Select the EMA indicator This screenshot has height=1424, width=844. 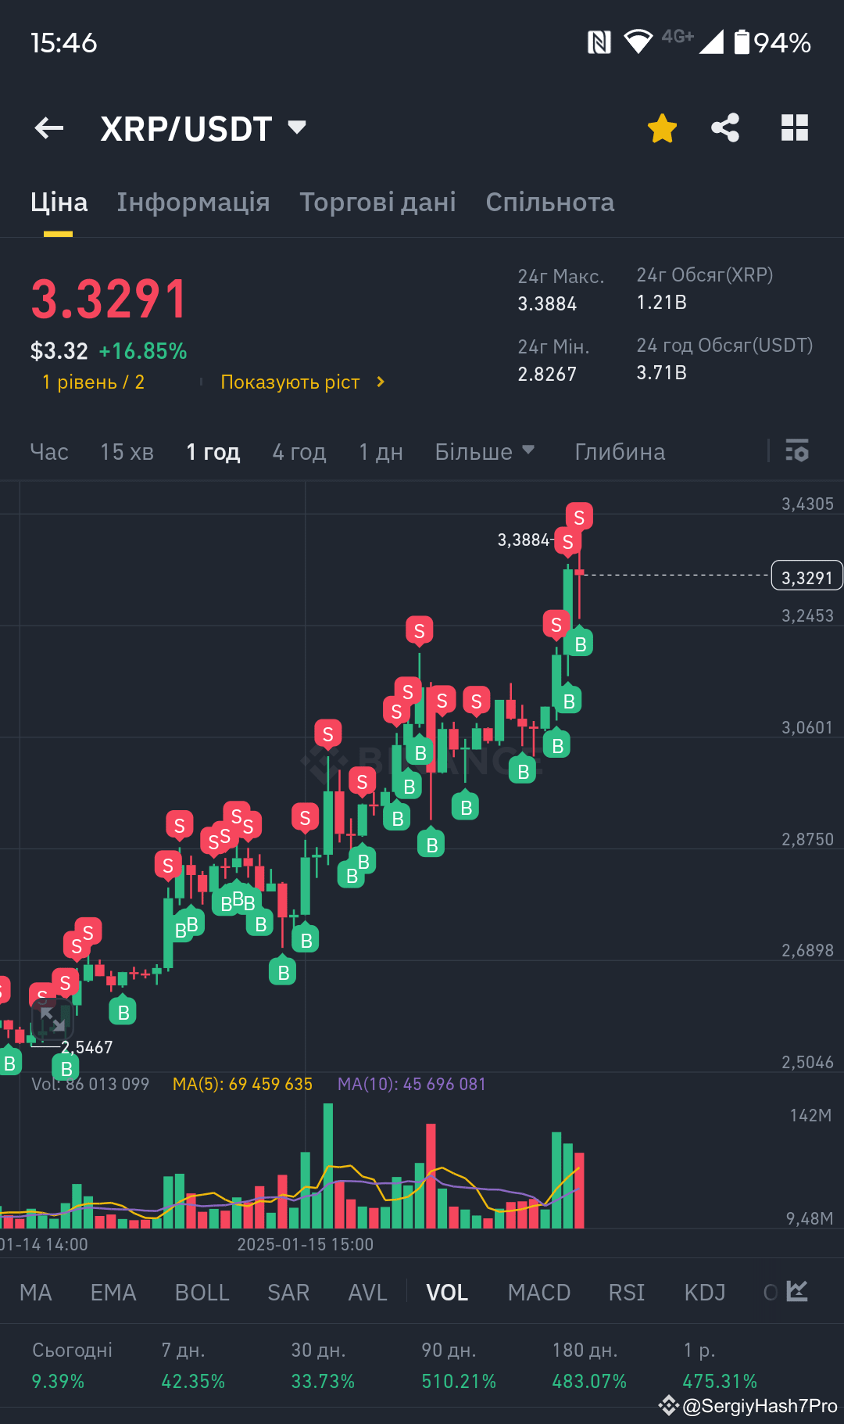click(x=113, y=1293)
